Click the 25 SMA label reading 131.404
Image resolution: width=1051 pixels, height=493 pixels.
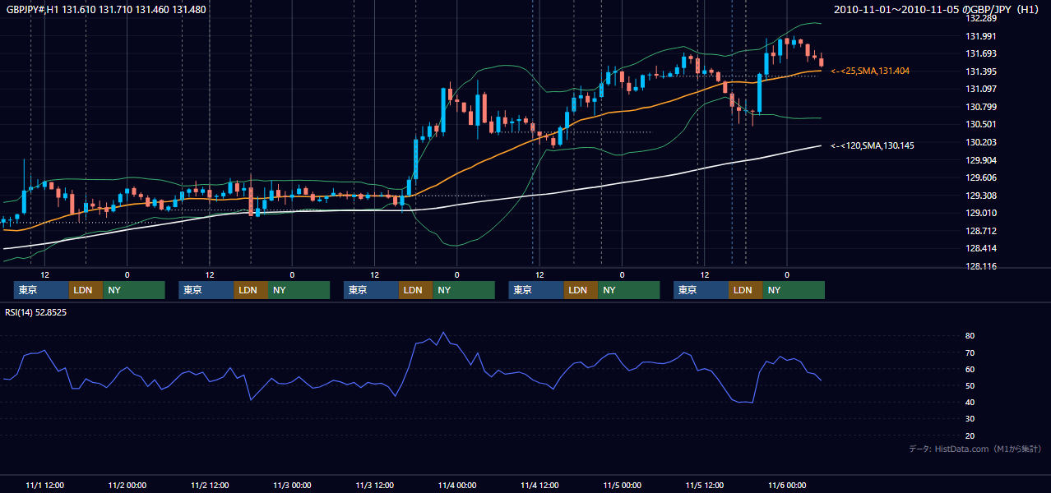tap(870, 71)
